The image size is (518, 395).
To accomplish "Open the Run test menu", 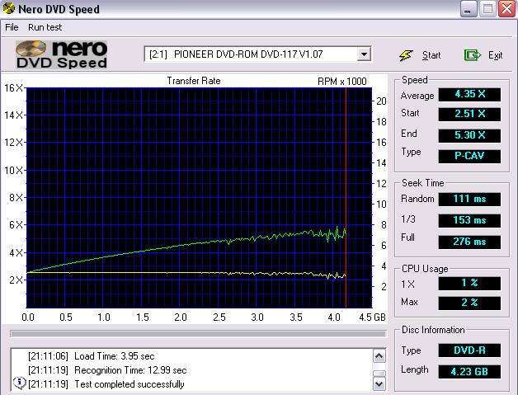I will coord(45,27).
